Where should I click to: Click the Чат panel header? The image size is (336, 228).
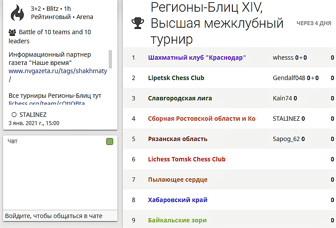13,141
